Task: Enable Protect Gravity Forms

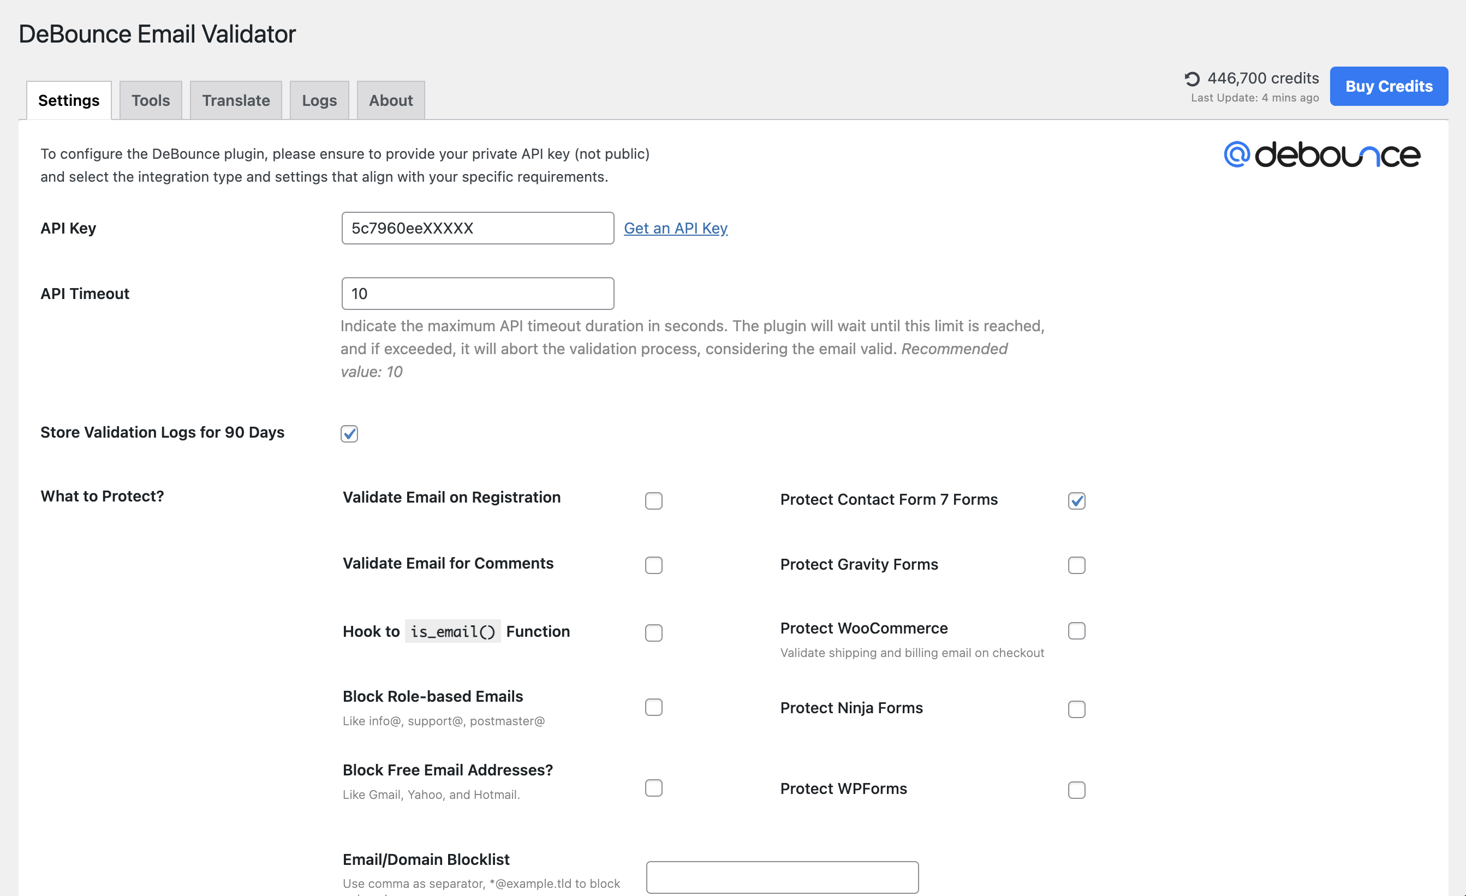Action: click(1077, 565)
